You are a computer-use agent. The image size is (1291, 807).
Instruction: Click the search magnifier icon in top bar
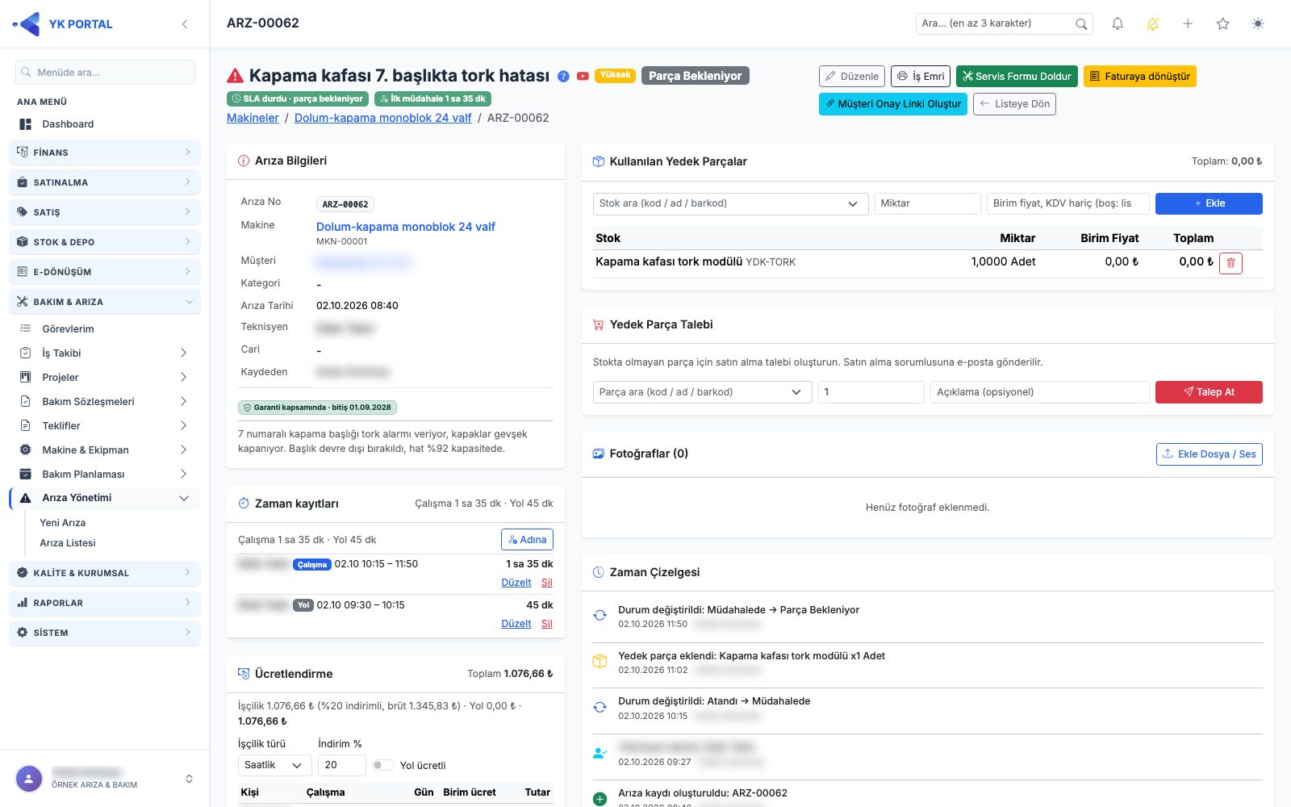coord(1081,24)
